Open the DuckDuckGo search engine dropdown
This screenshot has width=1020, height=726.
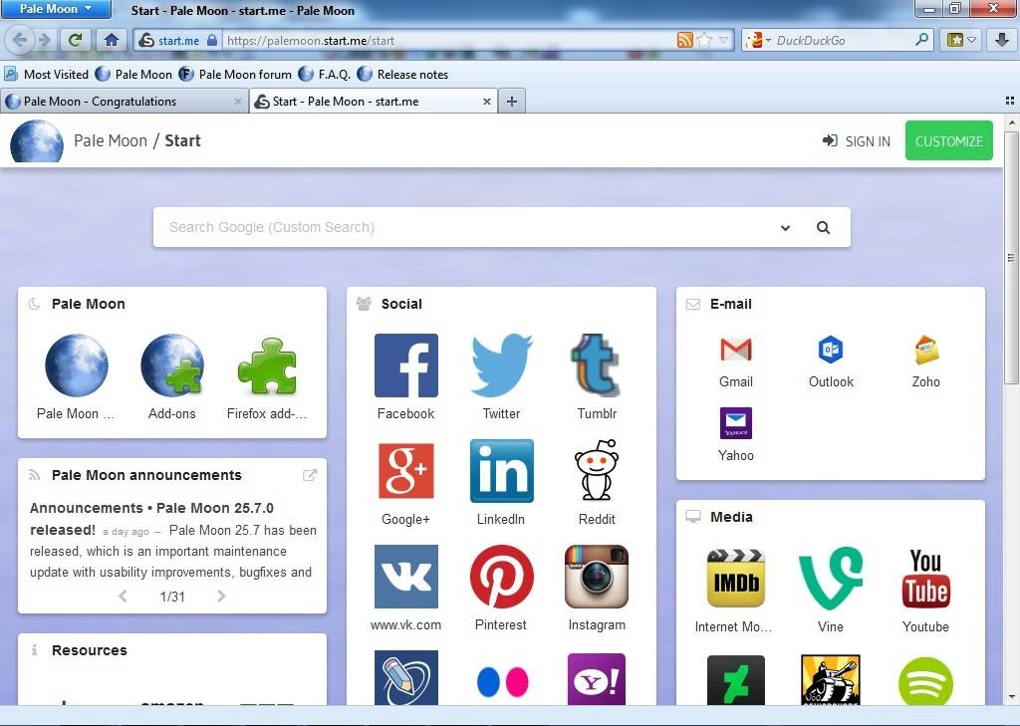coord(758,40)
